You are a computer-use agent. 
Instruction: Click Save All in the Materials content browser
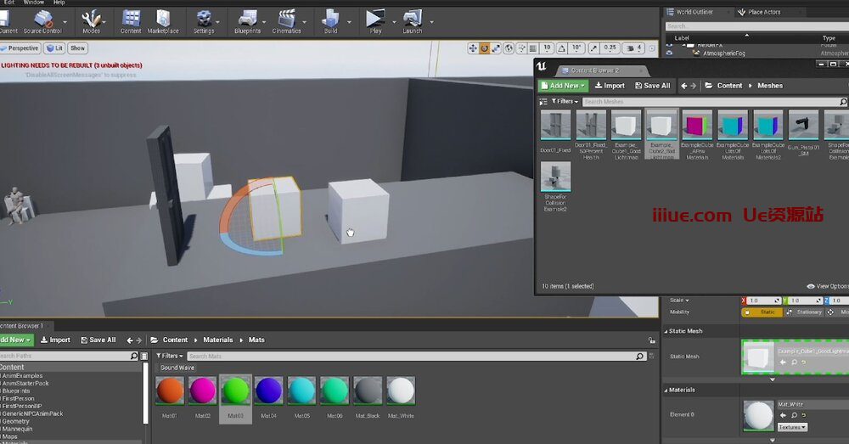(98, 340)
